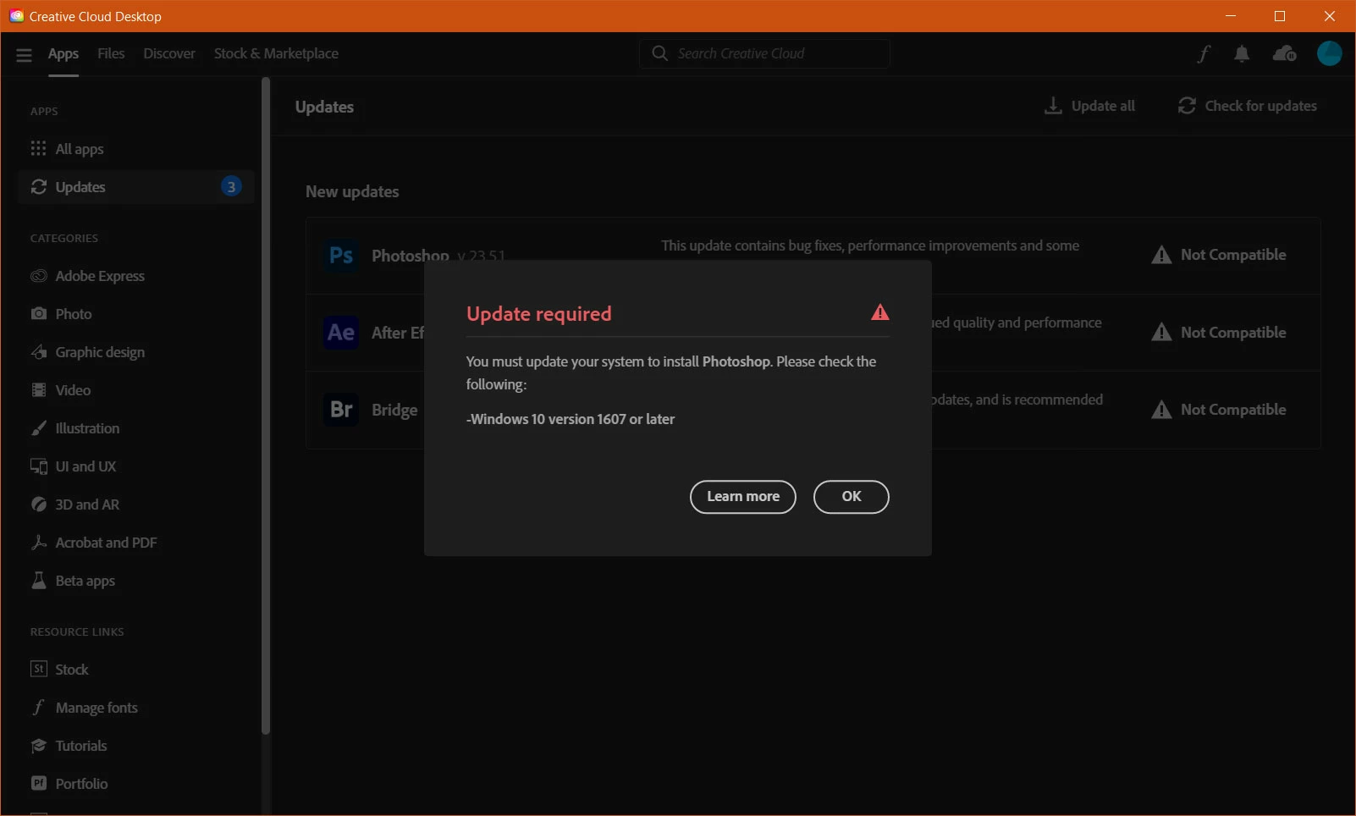Click the Photoshop app name text
This screenshot has width=1356, height=816.
click(x=411, y=255)
